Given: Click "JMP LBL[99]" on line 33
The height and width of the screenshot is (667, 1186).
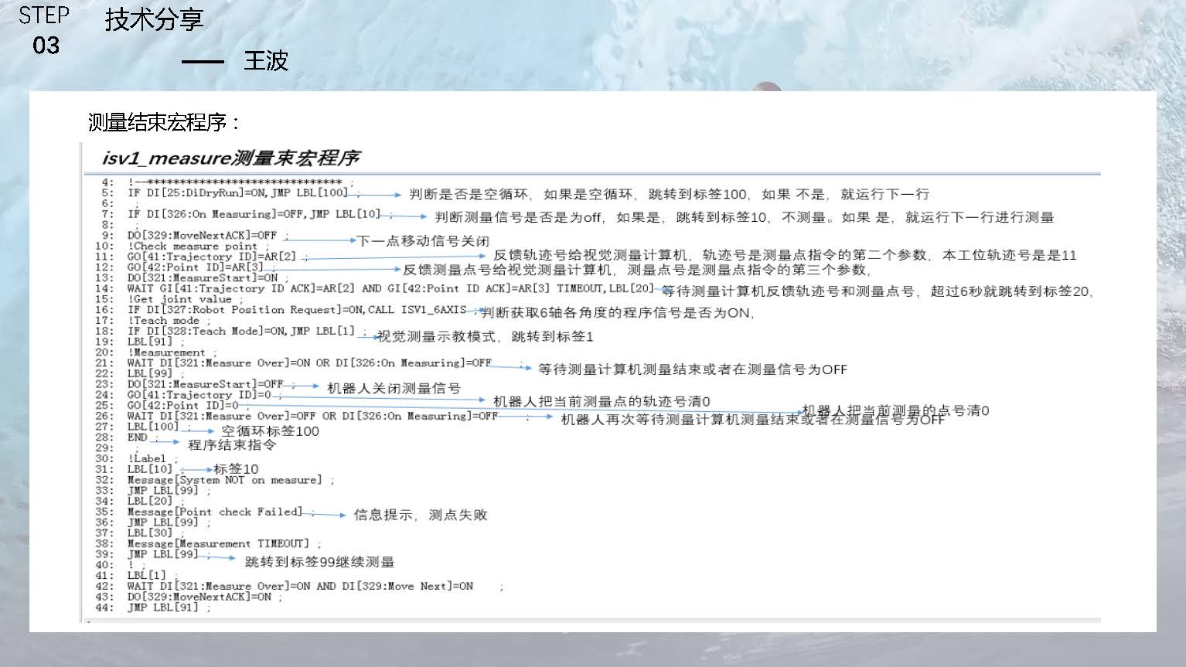Looking at the screenshot, I should pyautogui.click(x=163, y=491).
